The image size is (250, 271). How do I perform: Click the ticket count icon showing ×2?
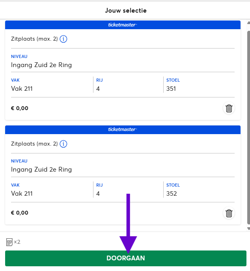[9, 242]
